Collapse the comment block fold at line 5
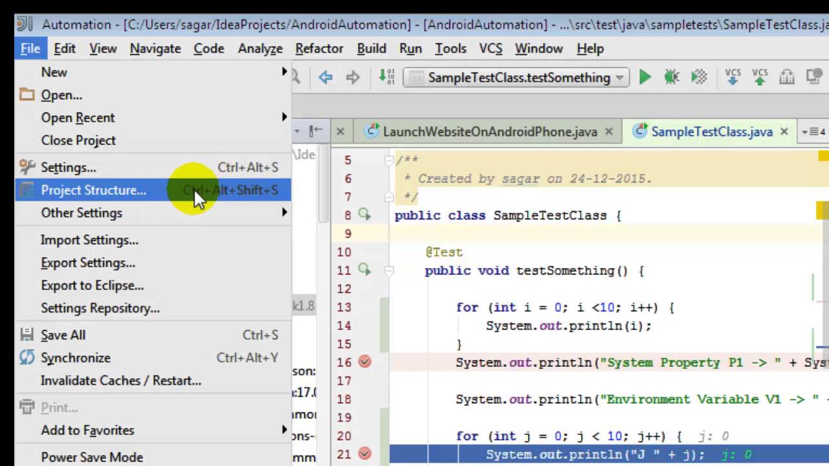 (389, 159)
